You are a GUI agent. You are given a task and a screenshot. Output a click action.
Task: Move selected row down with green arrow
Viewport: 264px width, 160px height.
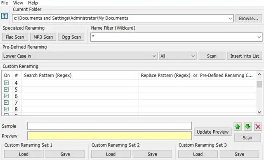tap(247, 127)
